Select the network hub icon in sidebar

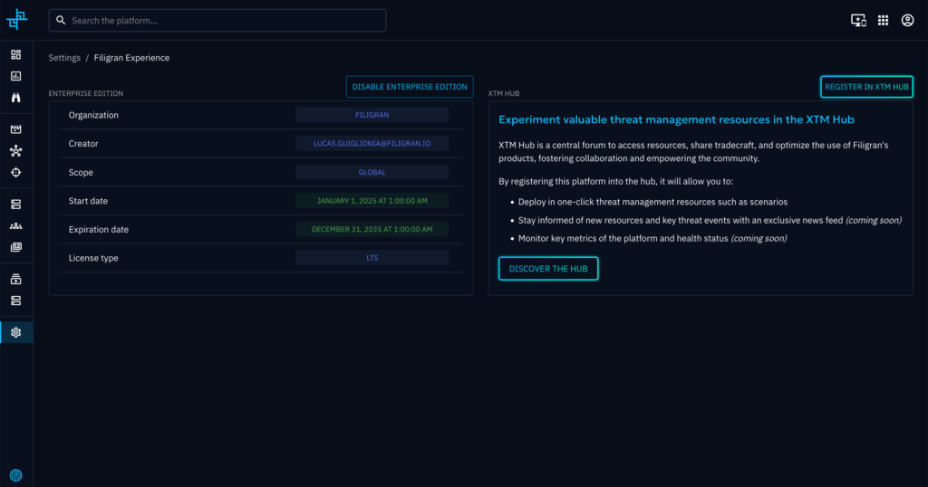(15, 151)
